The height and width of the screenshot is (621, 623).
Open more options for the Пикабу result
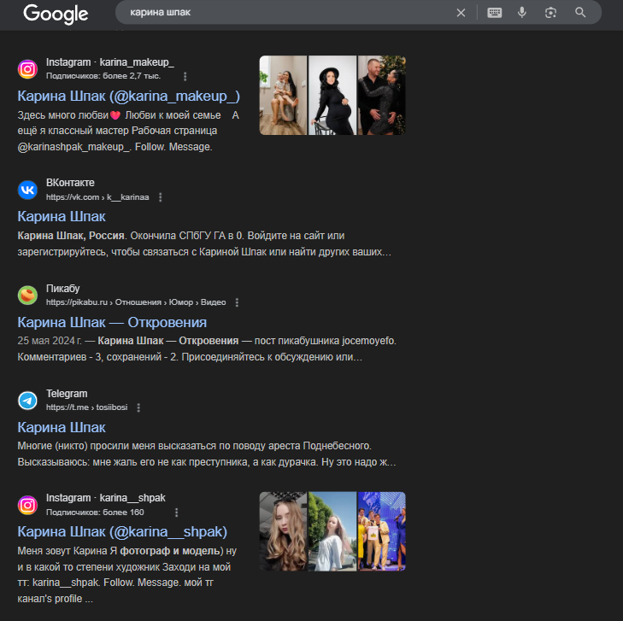tap(237, 302)
